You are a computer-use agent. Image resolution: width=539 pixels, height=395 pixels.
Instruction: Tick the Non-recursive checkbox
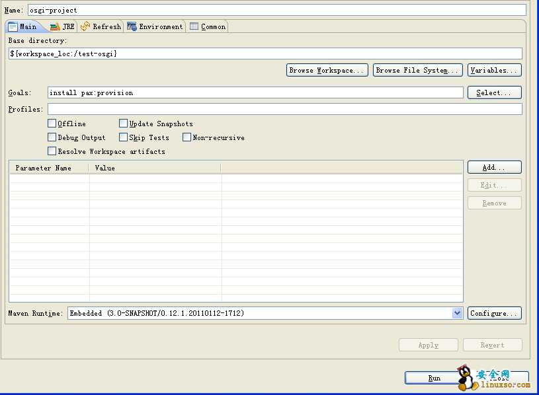point(187,137)
